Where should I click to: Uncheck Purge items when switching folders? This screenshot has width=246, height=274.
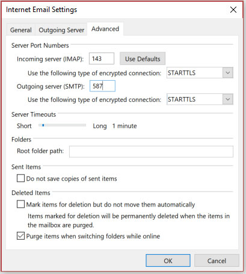(20, 236)
